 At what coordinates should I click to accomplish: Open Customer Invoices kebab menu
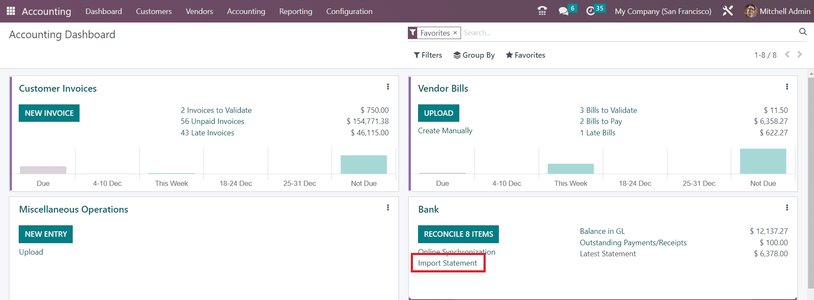pyautogui.click(x=388, y=87)
